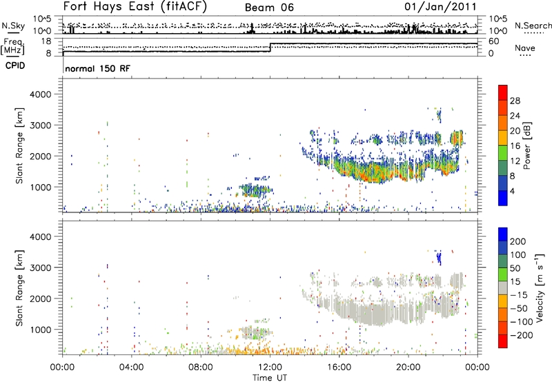The width and height of the screenshot is (552, 382).
Task: Click the '08:00' time tick label
Action: (x=201, y=368)
